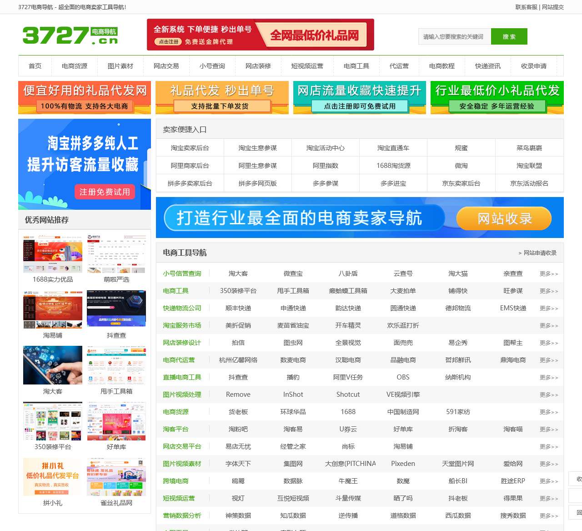The height and width of the screenshot is (531, 582).
Task: Expand 更多>> for the 小号信誉查询 row
Action: 549,274
